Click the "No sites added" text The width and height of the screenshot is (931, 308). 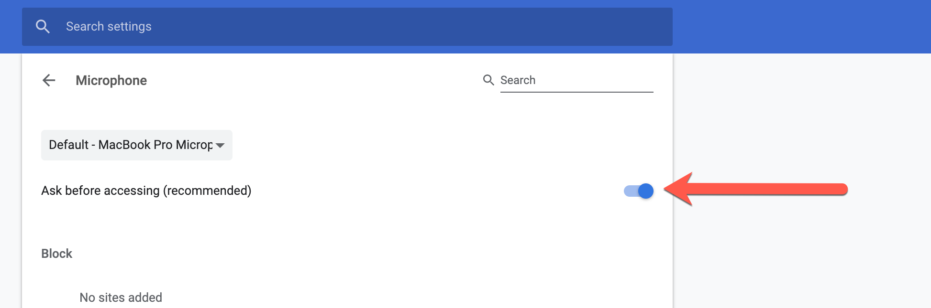point(121,297)
